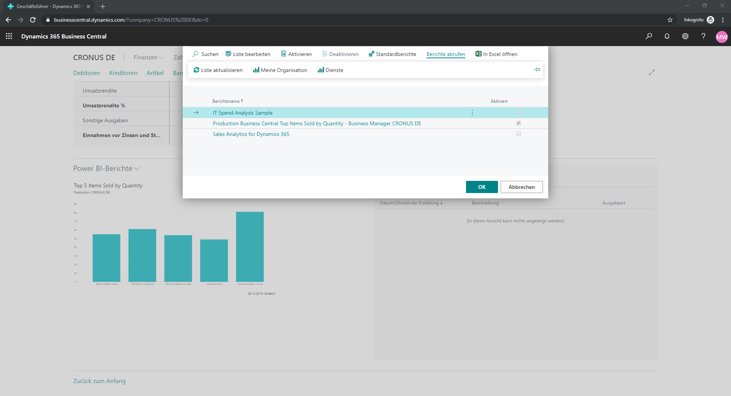Click In Excel öffnen
This screenshot has height=396, width=731.
coord(496,54)
